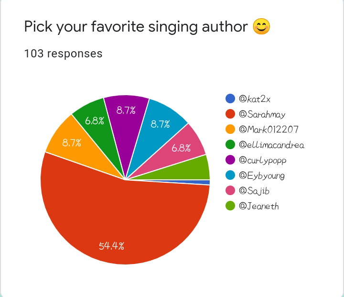Click the lime @Jeaneth legend dot
This screenshot has width=344, height=297.
(230, 206)
